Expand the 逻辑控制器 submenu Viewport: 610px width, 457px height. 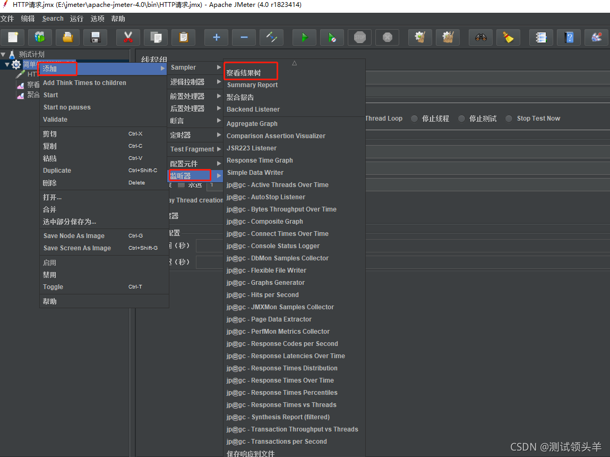(x=196, y=82)
